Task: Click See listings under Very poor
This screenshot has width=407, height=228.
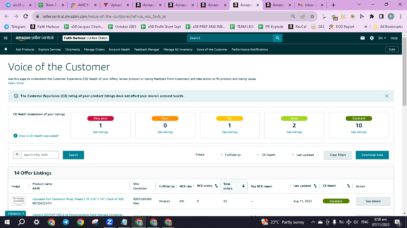Action: pos(100,132)
